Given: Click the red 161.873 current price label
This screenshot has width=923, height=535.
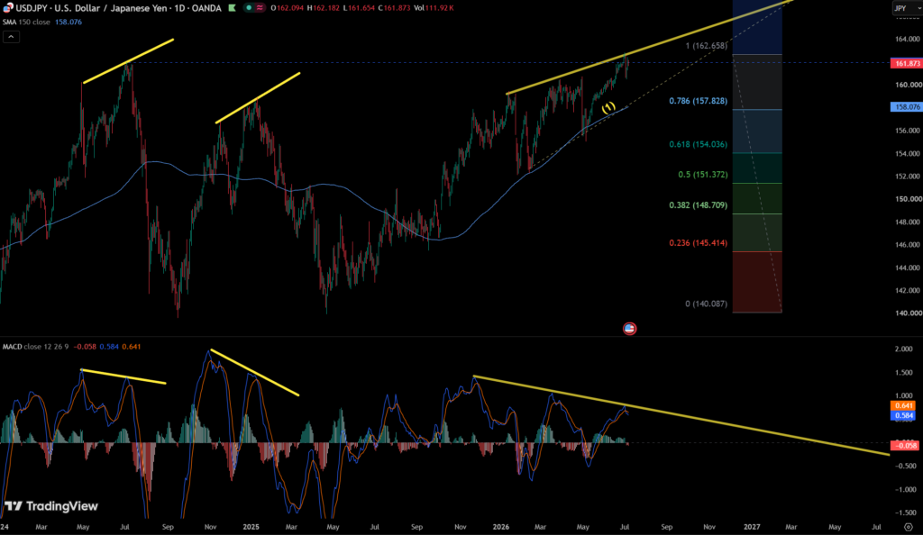Looking at the screenshot, I should pyautogui.click(x=907, y=63).
